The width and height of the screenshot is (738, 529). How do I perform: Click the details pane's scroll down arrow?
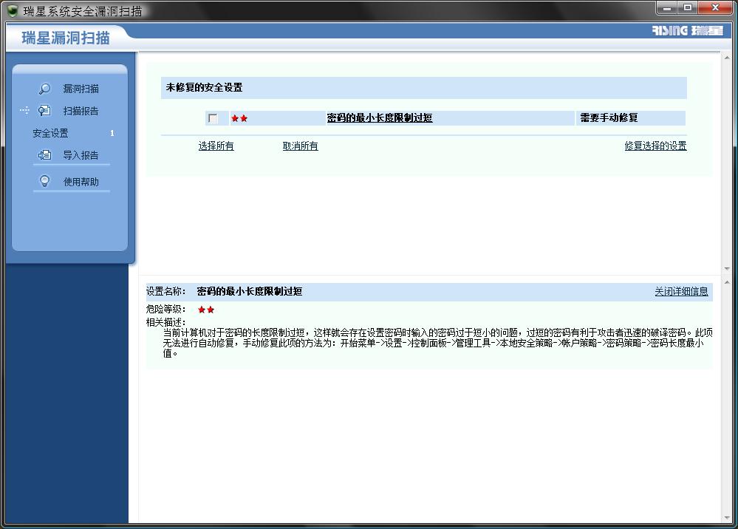click(x=727, y=518)
